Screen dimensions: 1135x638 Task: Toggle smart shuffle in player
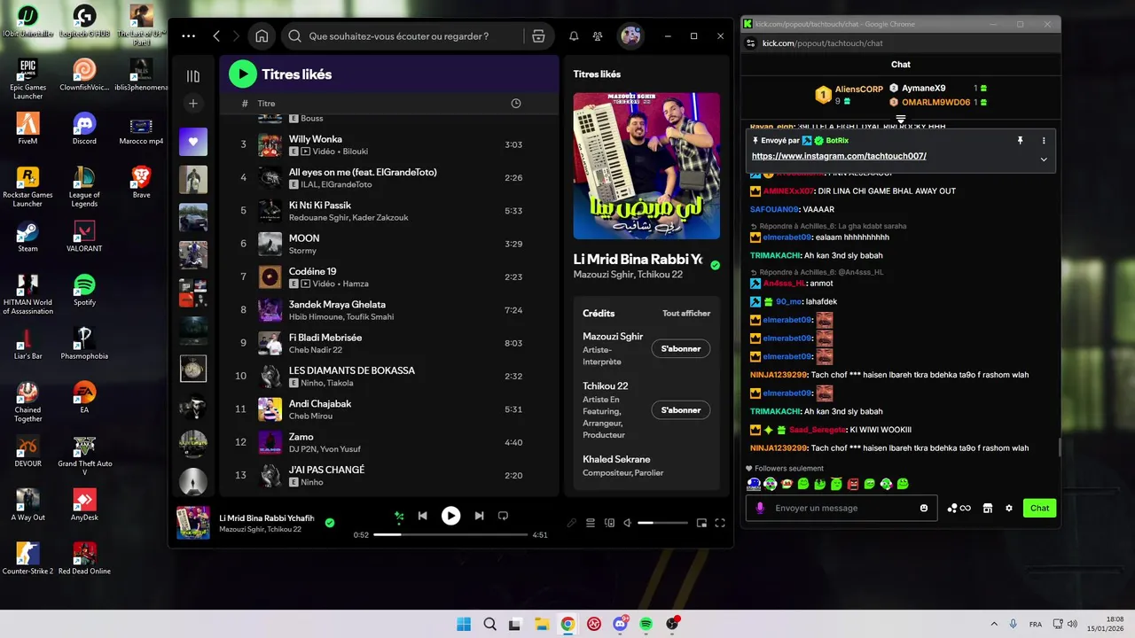[399, 516]
